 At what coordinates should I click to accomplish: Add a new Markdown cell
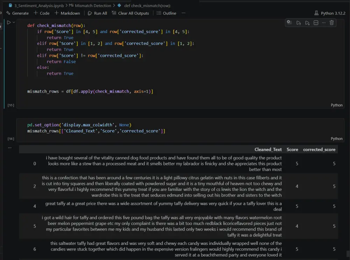coord(67,13)
